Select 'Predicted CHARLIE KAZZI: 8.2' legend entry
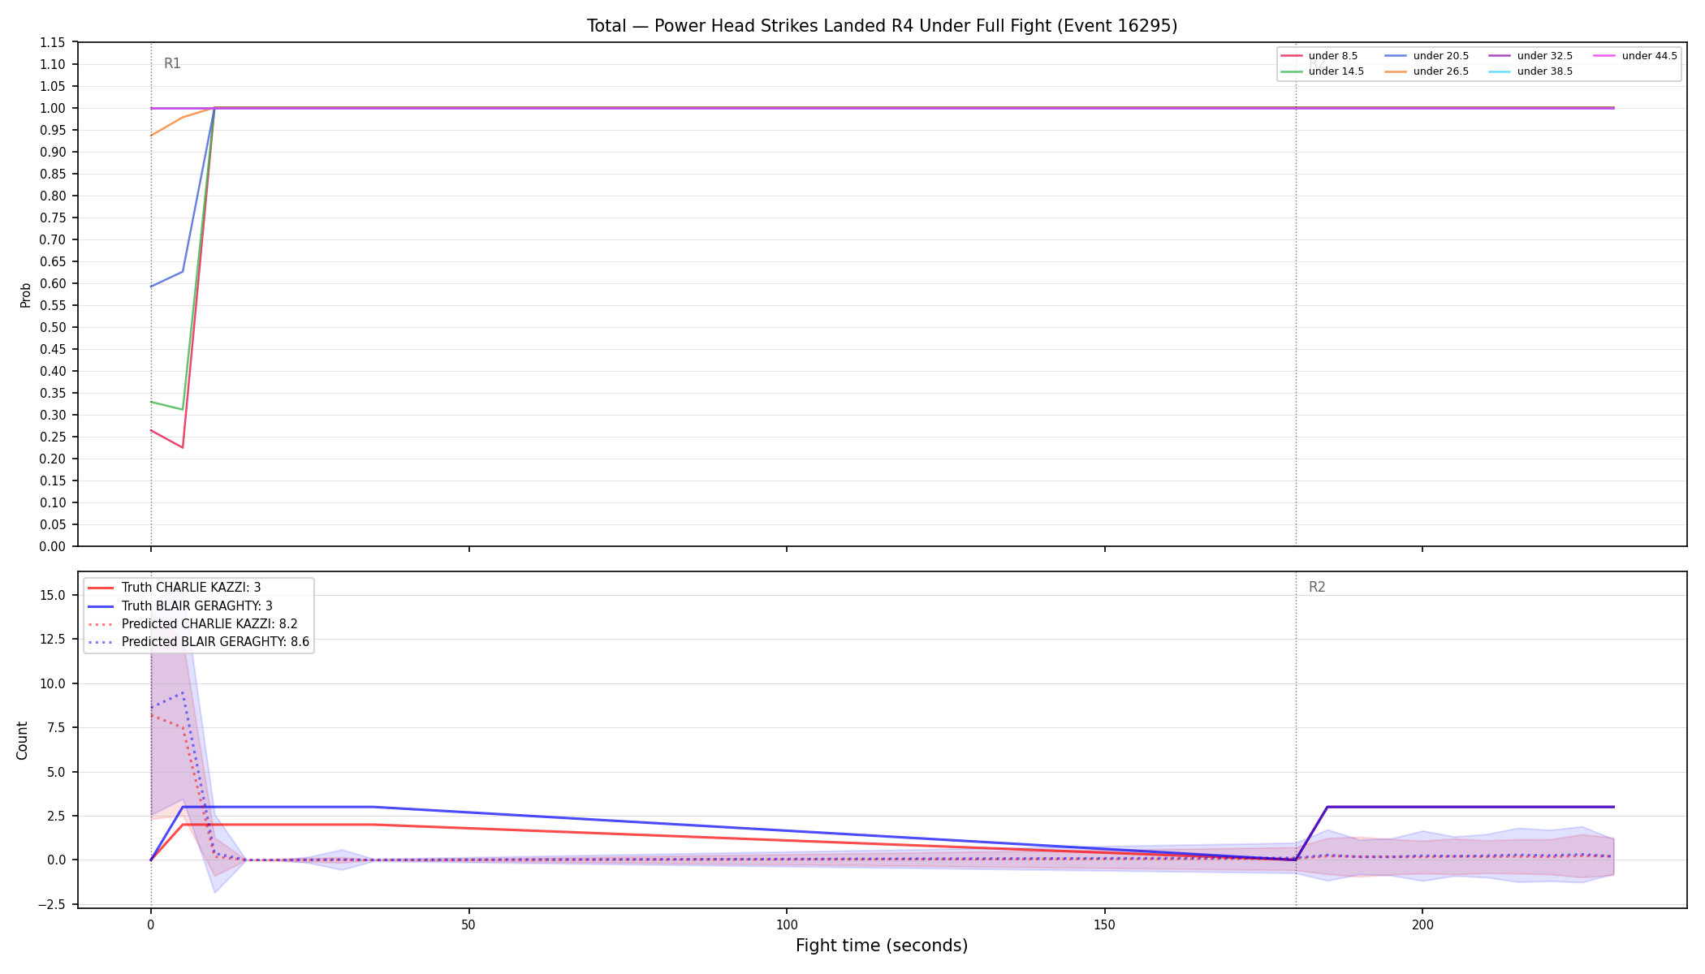Image resolution: width=1705 pixels, height=974 pixels. click(x=209, y=624)
